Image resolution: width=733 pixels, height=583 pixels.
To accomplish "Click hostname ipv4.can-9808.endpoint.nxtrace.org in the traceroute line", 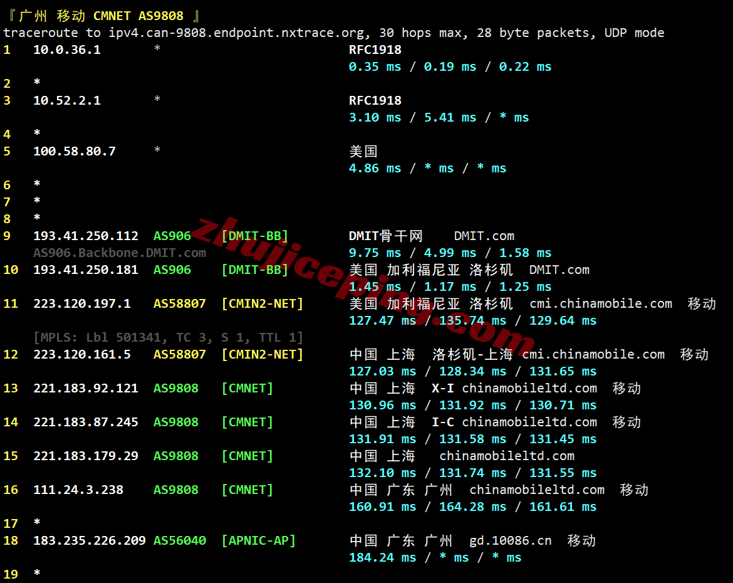I will (236, 33).
